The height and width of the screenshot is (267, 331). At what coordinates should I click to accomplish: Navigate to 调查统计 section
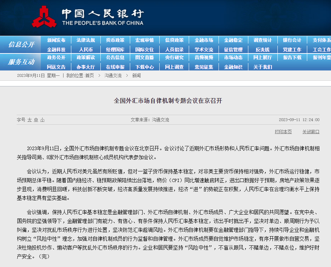tap(263, 40)
